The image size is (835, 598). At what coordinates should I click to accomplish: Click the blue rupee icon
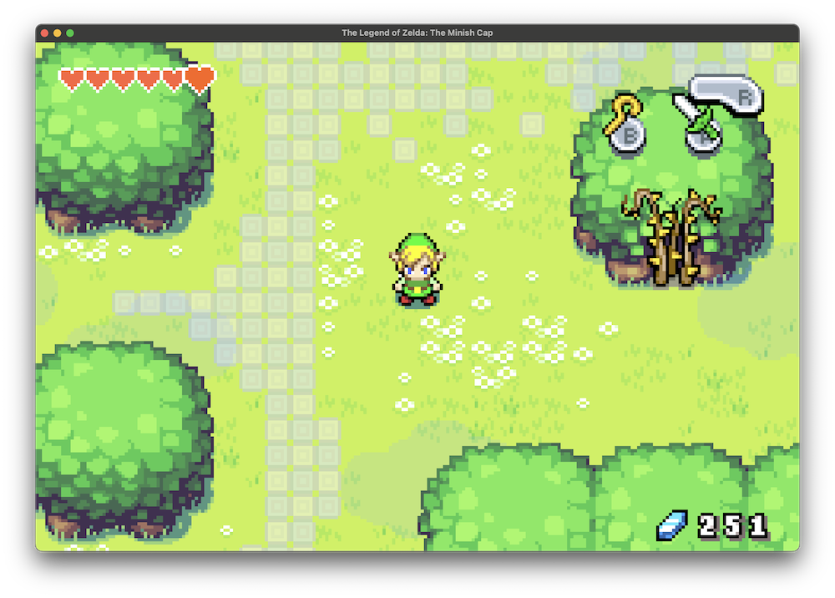coord(672,525)
